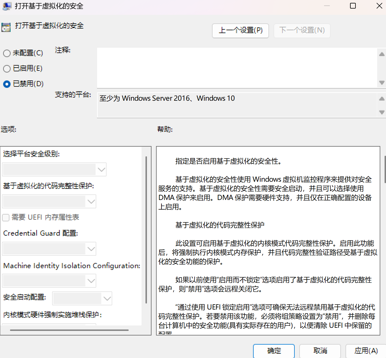
Task: Expand the Credential Guard 配置 dropdown
Action: pos(49,249)
